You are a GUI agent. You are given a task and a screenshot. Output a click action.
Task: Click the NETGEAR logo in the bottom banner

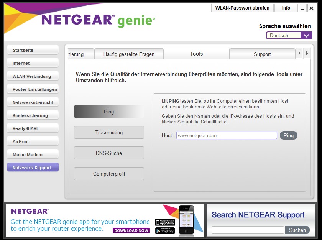[30, 211]
